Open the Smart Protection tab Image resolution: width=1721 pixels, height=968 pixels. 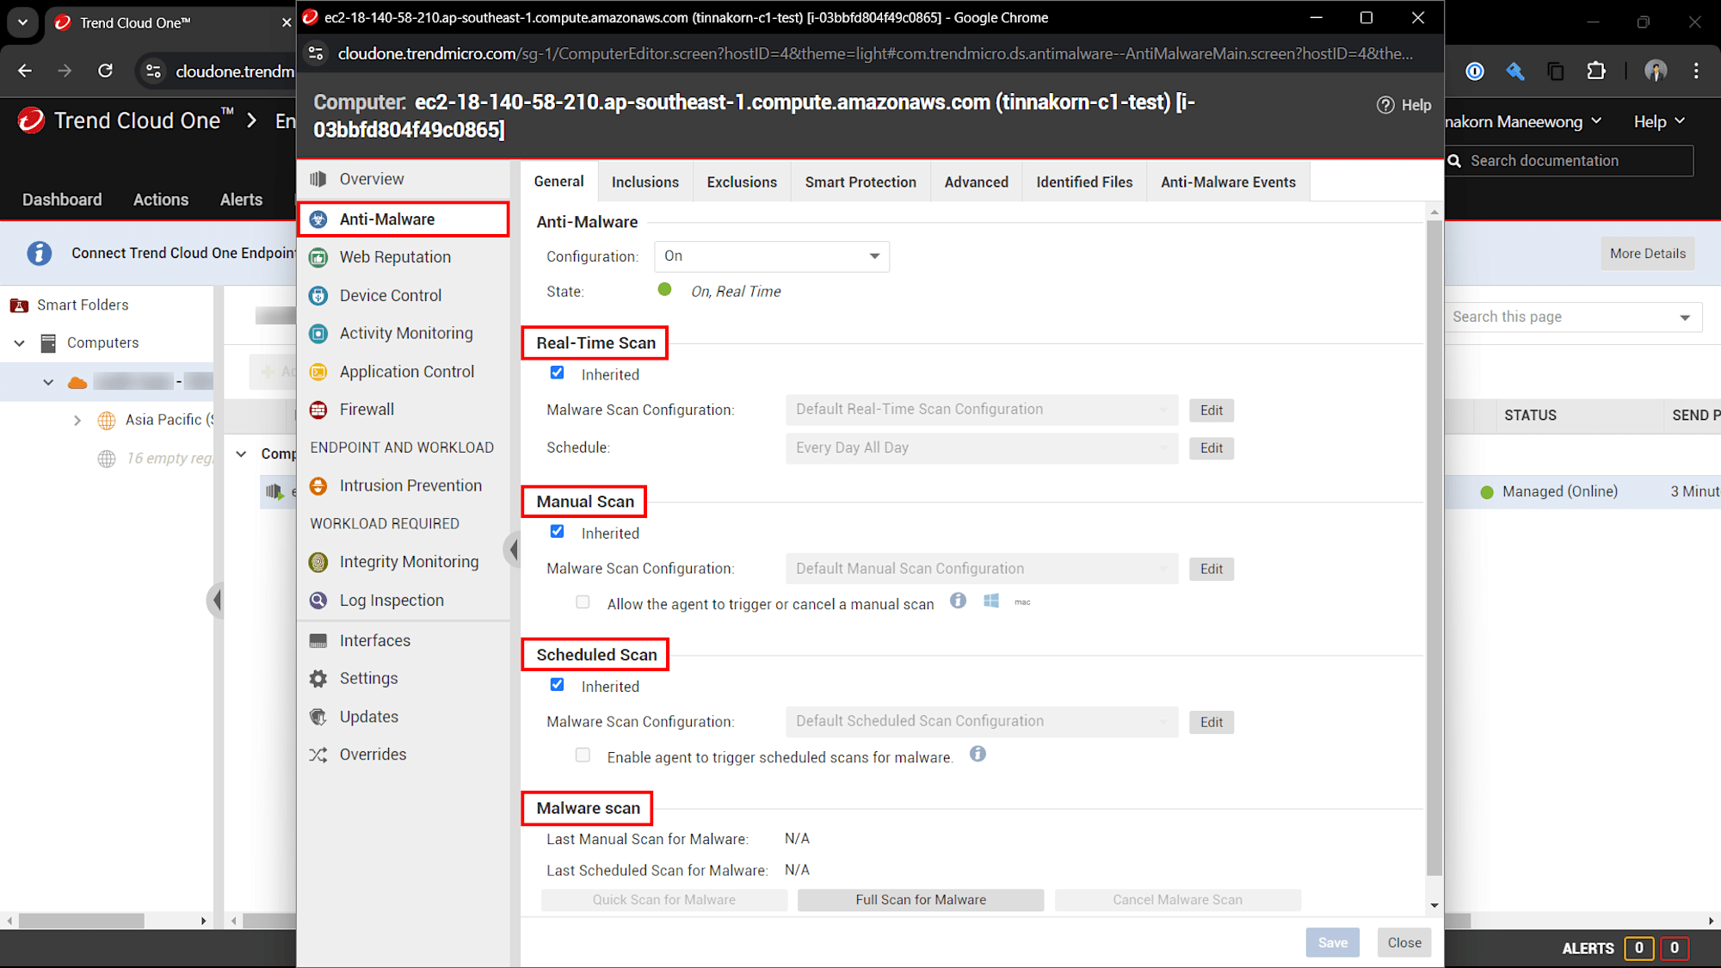(860, 182)
